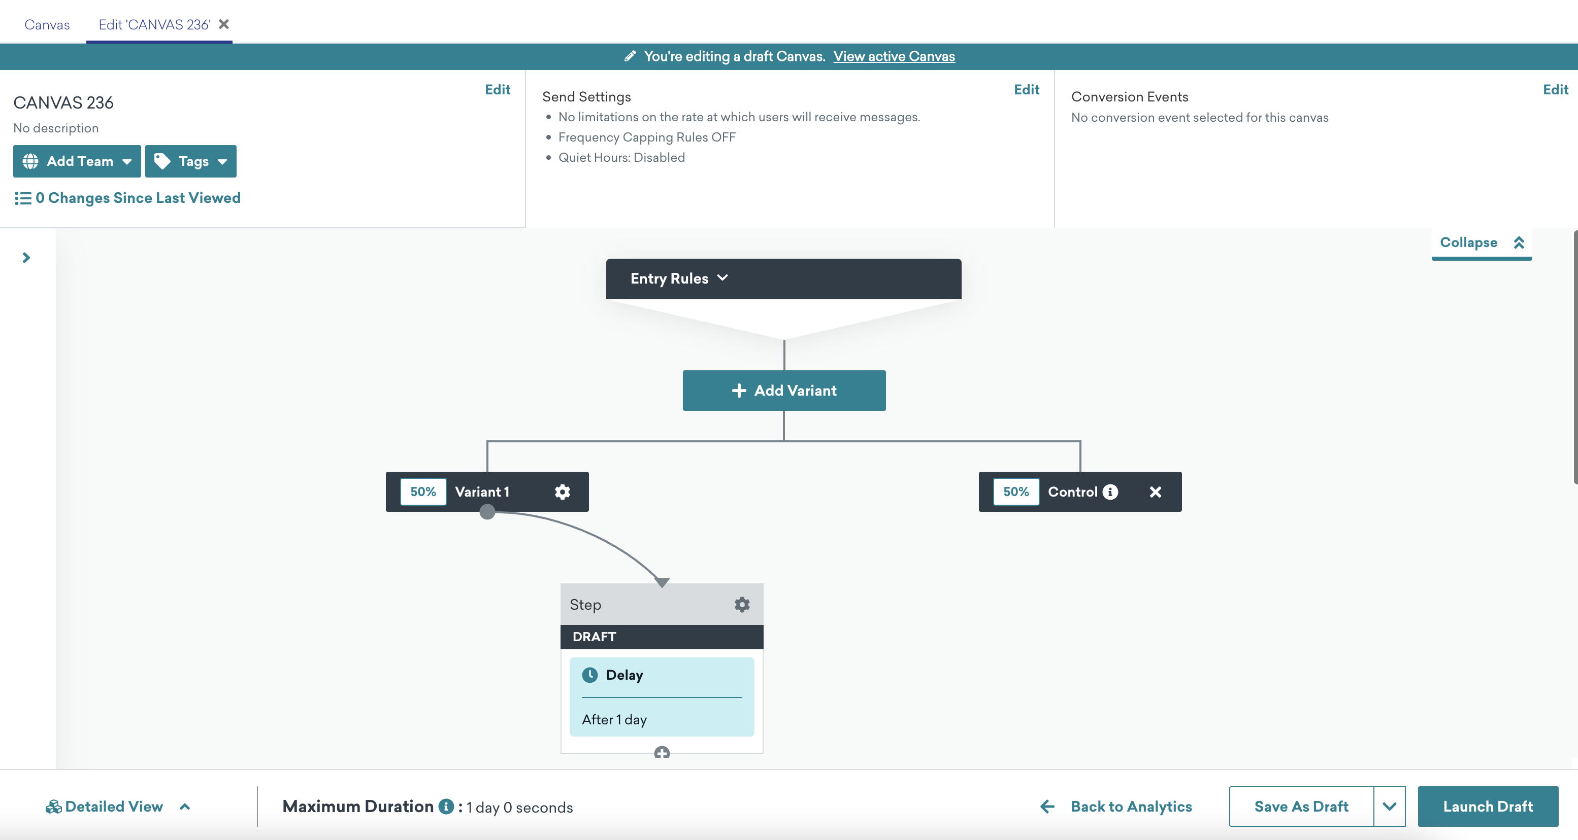Switch to the Canvas tab
The height and width of the screenshot is (840, 1578).
click(x=46, y=23)
